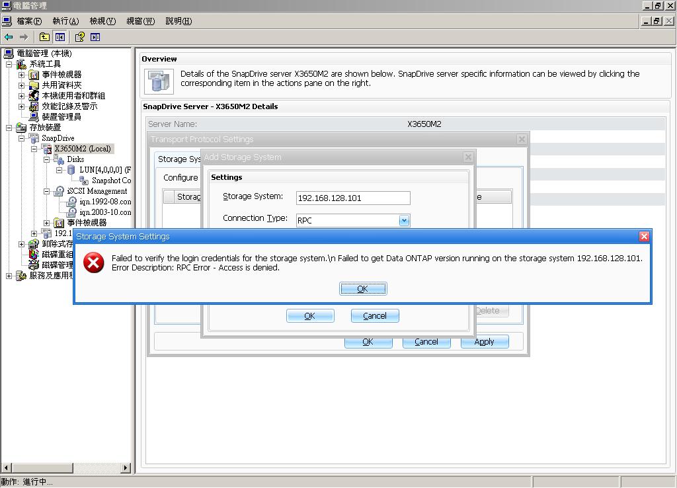677x488 pixels.
Task: Expand the 共用資料夾 tree node
Action: point(21,85)
